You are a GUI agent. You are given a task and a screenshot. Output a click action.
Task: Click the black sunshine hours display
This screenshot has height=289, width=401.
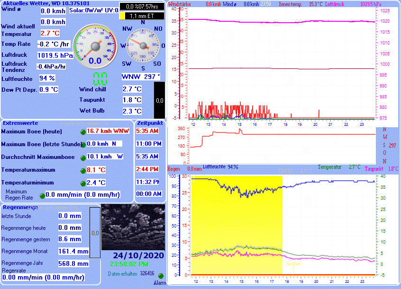coord(142,7)
